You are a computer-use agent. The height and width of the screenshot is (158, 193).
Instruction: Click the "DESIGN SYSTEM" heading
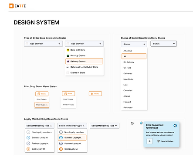click(x=36, y=23)
